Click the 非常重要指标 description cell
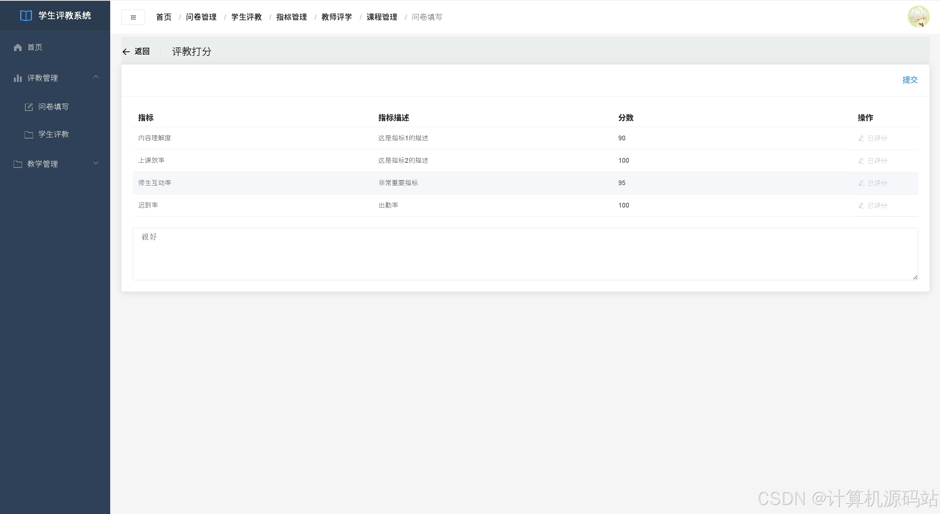The width and height of the screenshot is (940, 514). 398,183
